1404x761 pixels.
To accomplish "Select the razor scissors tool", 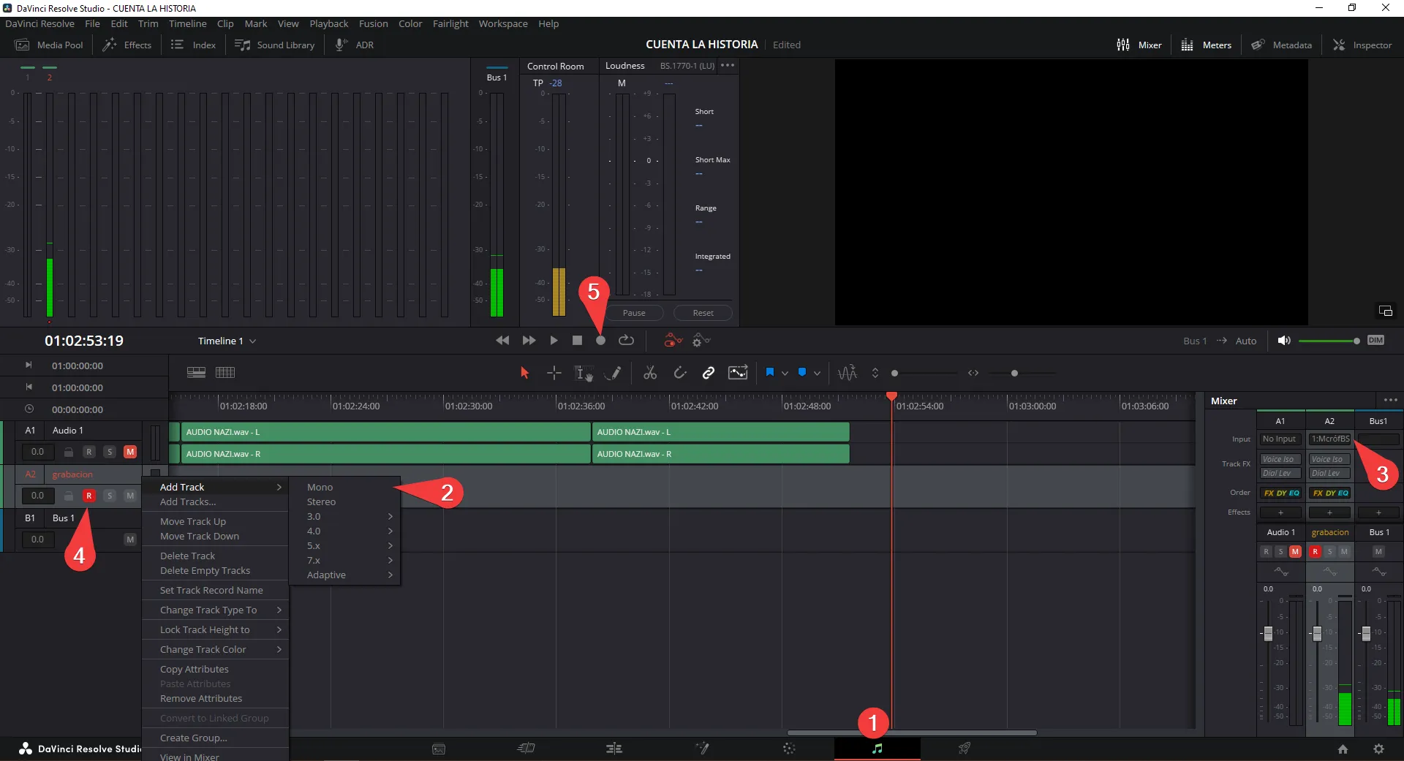I will tap(650, 373).
